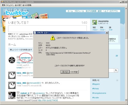Image resolution: width=128 pixels, height=105 pixels.
Task: Click zendoren's crest avatar
Action: coord(12,60)
